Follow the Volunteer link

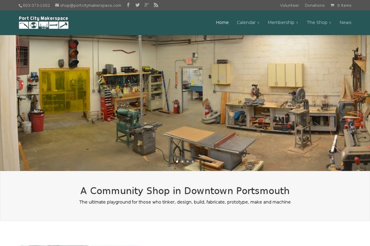coord(289,5)
